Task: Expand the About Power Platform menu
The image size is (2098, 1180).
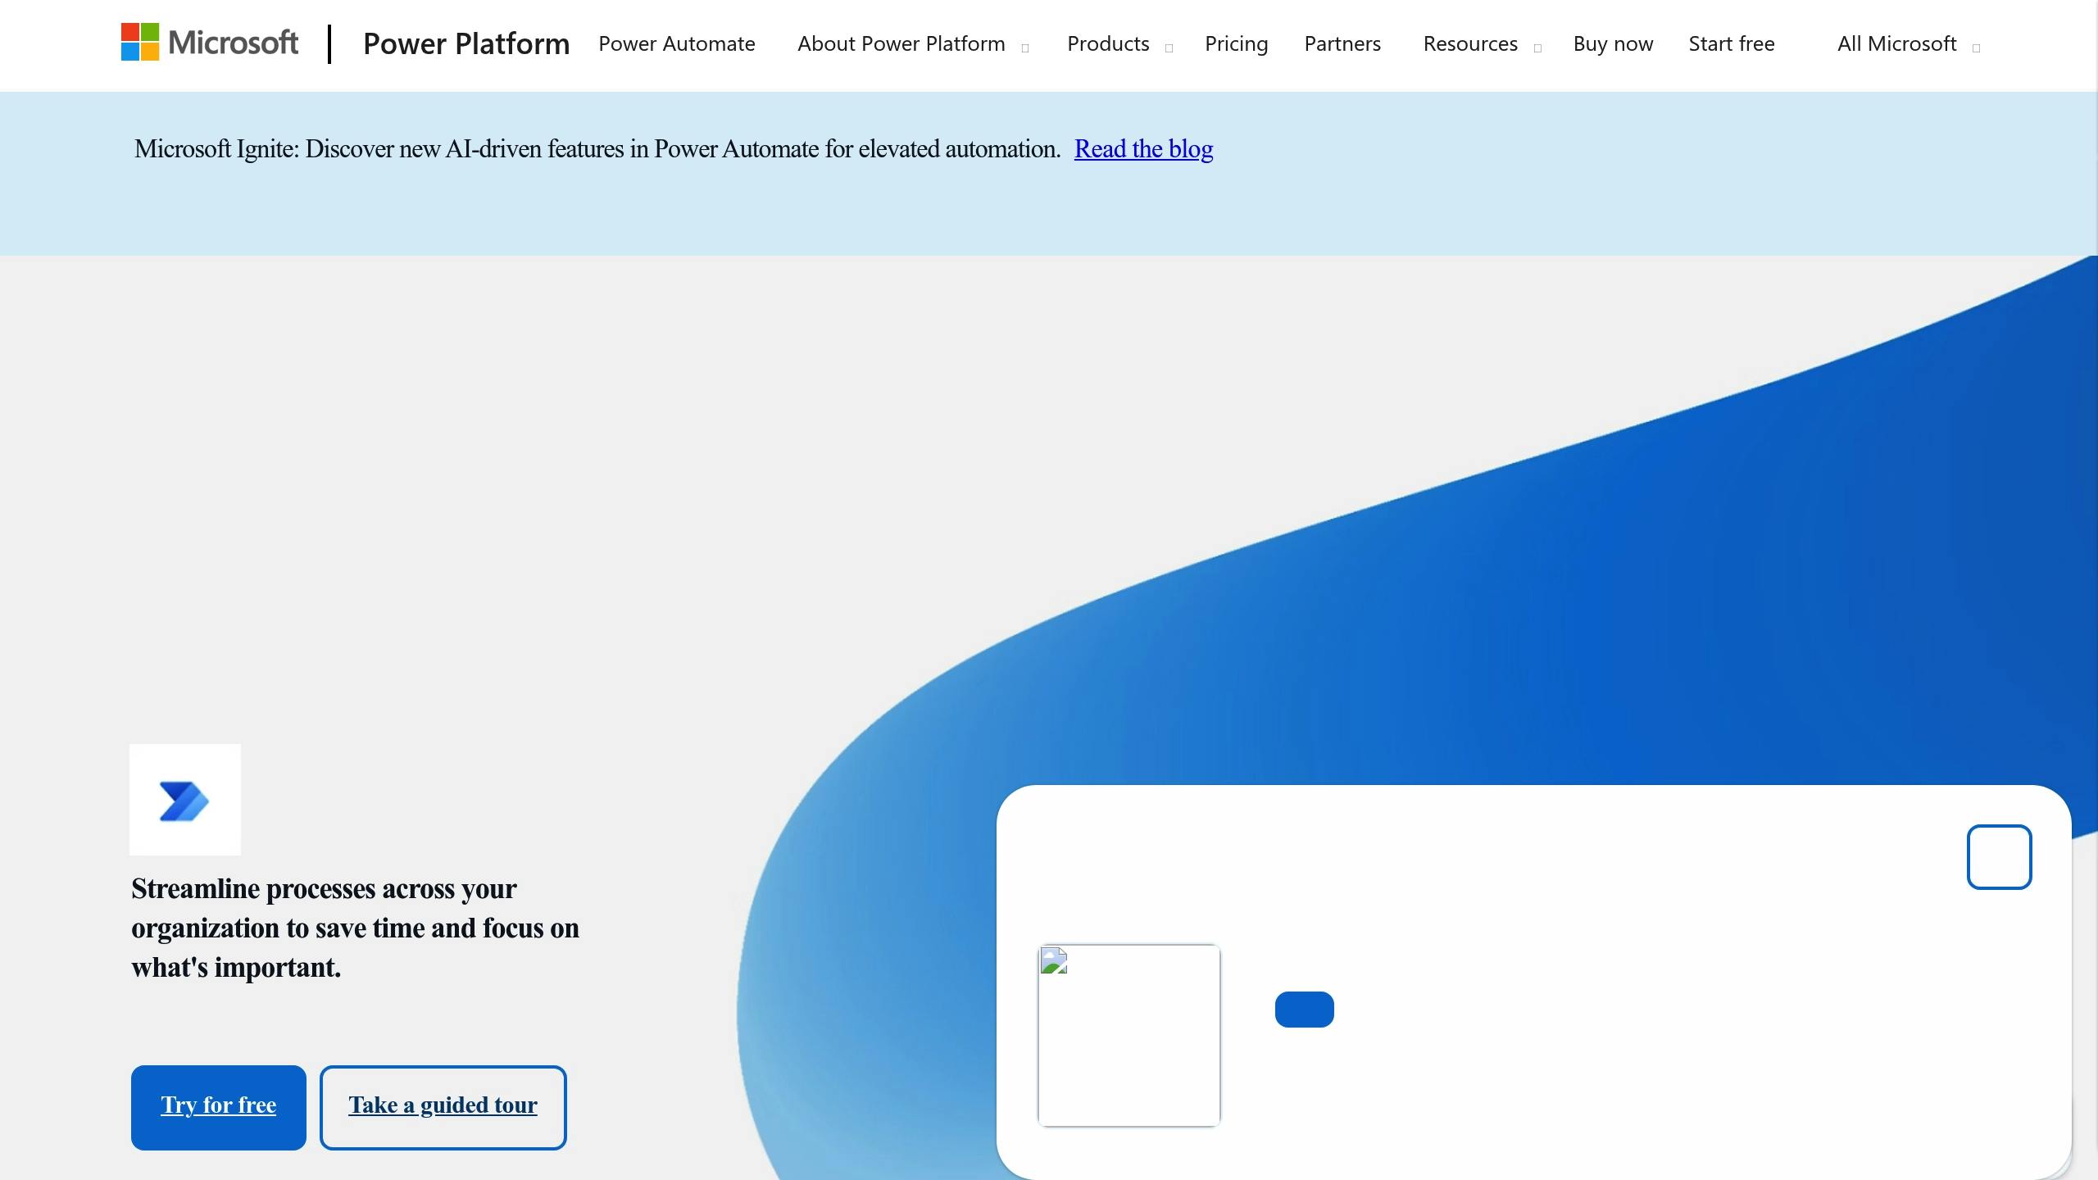Action: 913,43
